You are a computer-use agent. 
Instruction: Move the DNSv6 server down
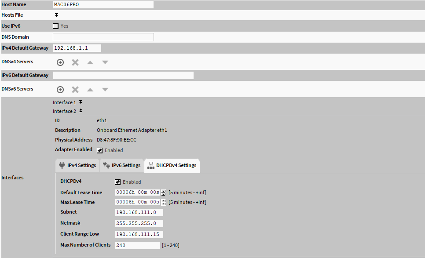(104, 89)
